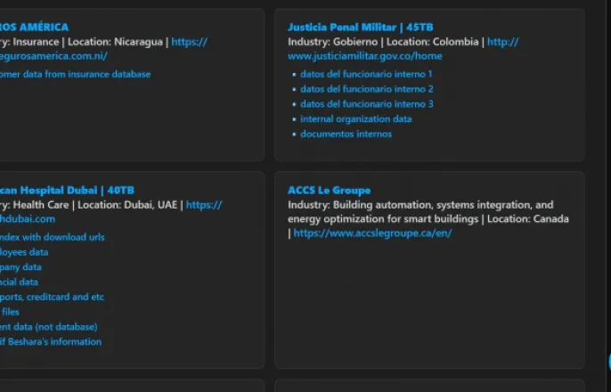Click the 'Location: Canada' text

pos(528,219)
